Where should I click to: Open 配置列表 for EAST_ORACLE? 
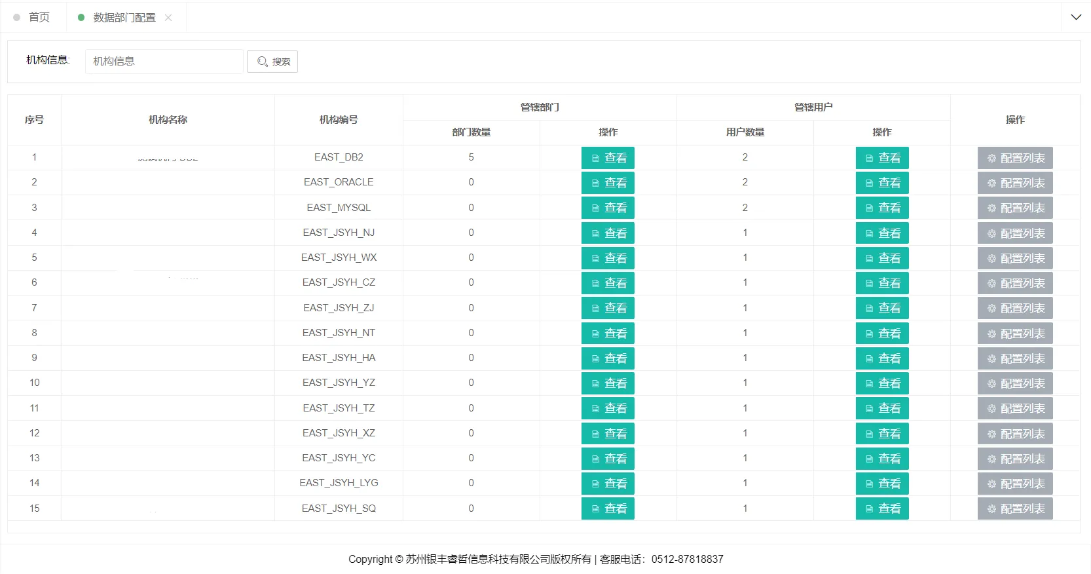pyautogui.click(x=1014, y=183)
